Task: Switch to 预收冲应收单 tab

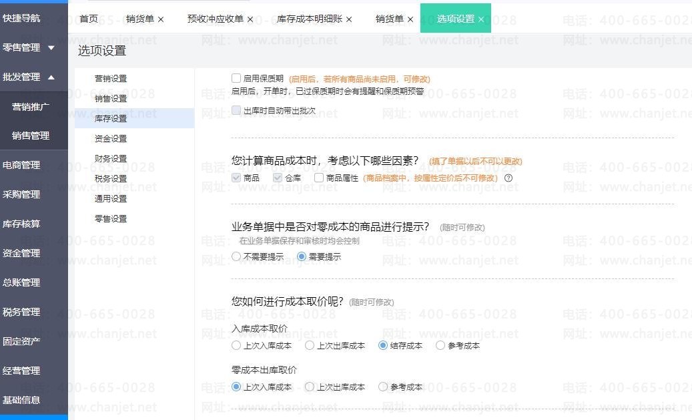Action: click(x=216, y=19)
